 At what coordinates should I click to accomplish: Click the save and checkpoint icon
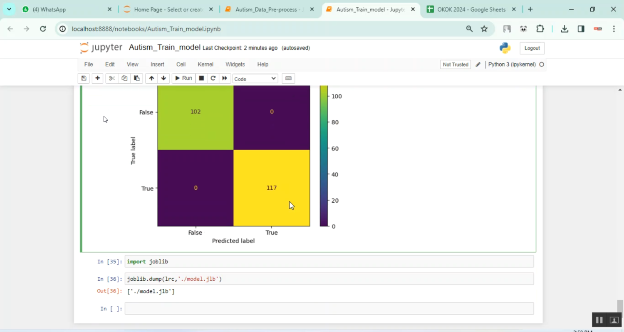[x=84, y=78]
